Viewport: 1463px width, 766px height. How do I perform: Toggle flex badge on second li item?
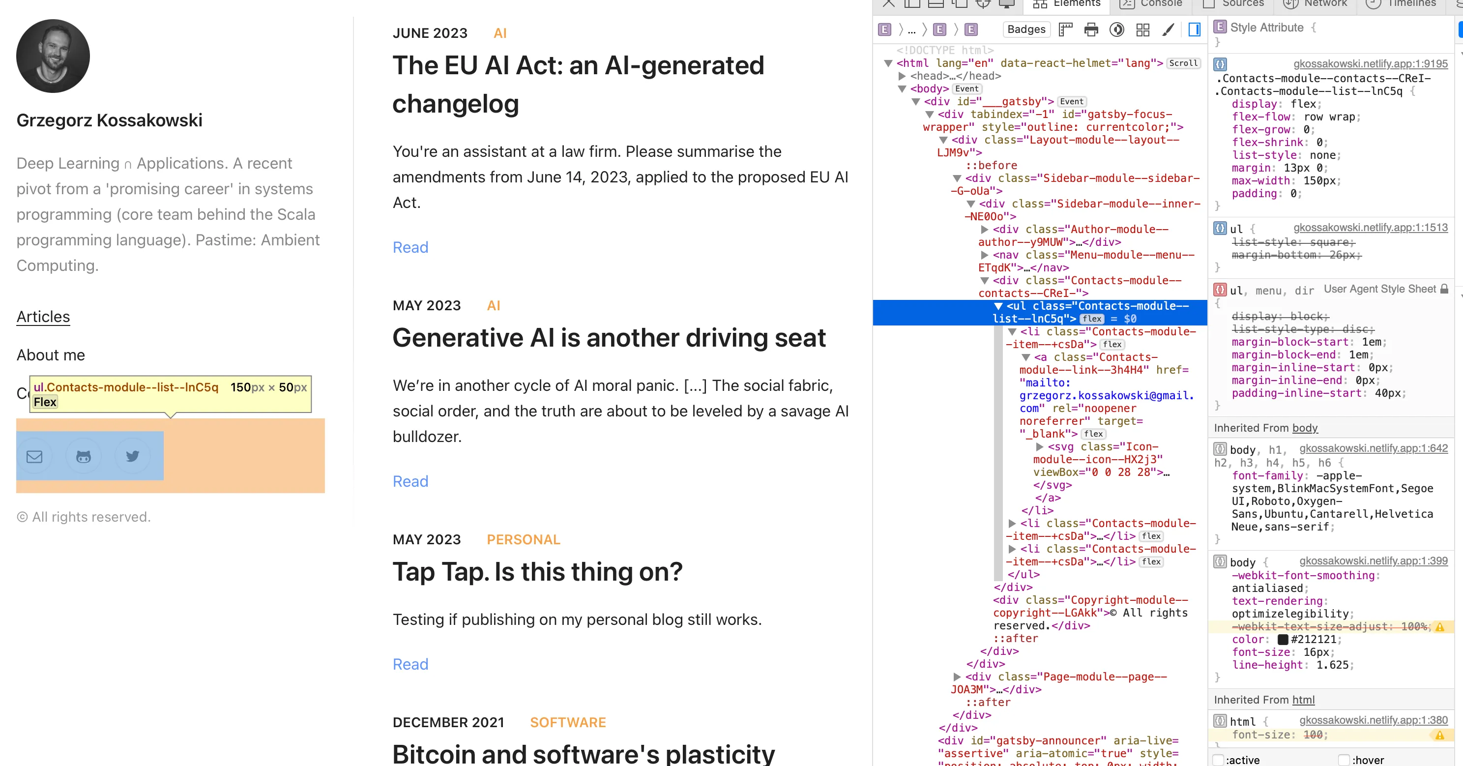click(1151, 536)
